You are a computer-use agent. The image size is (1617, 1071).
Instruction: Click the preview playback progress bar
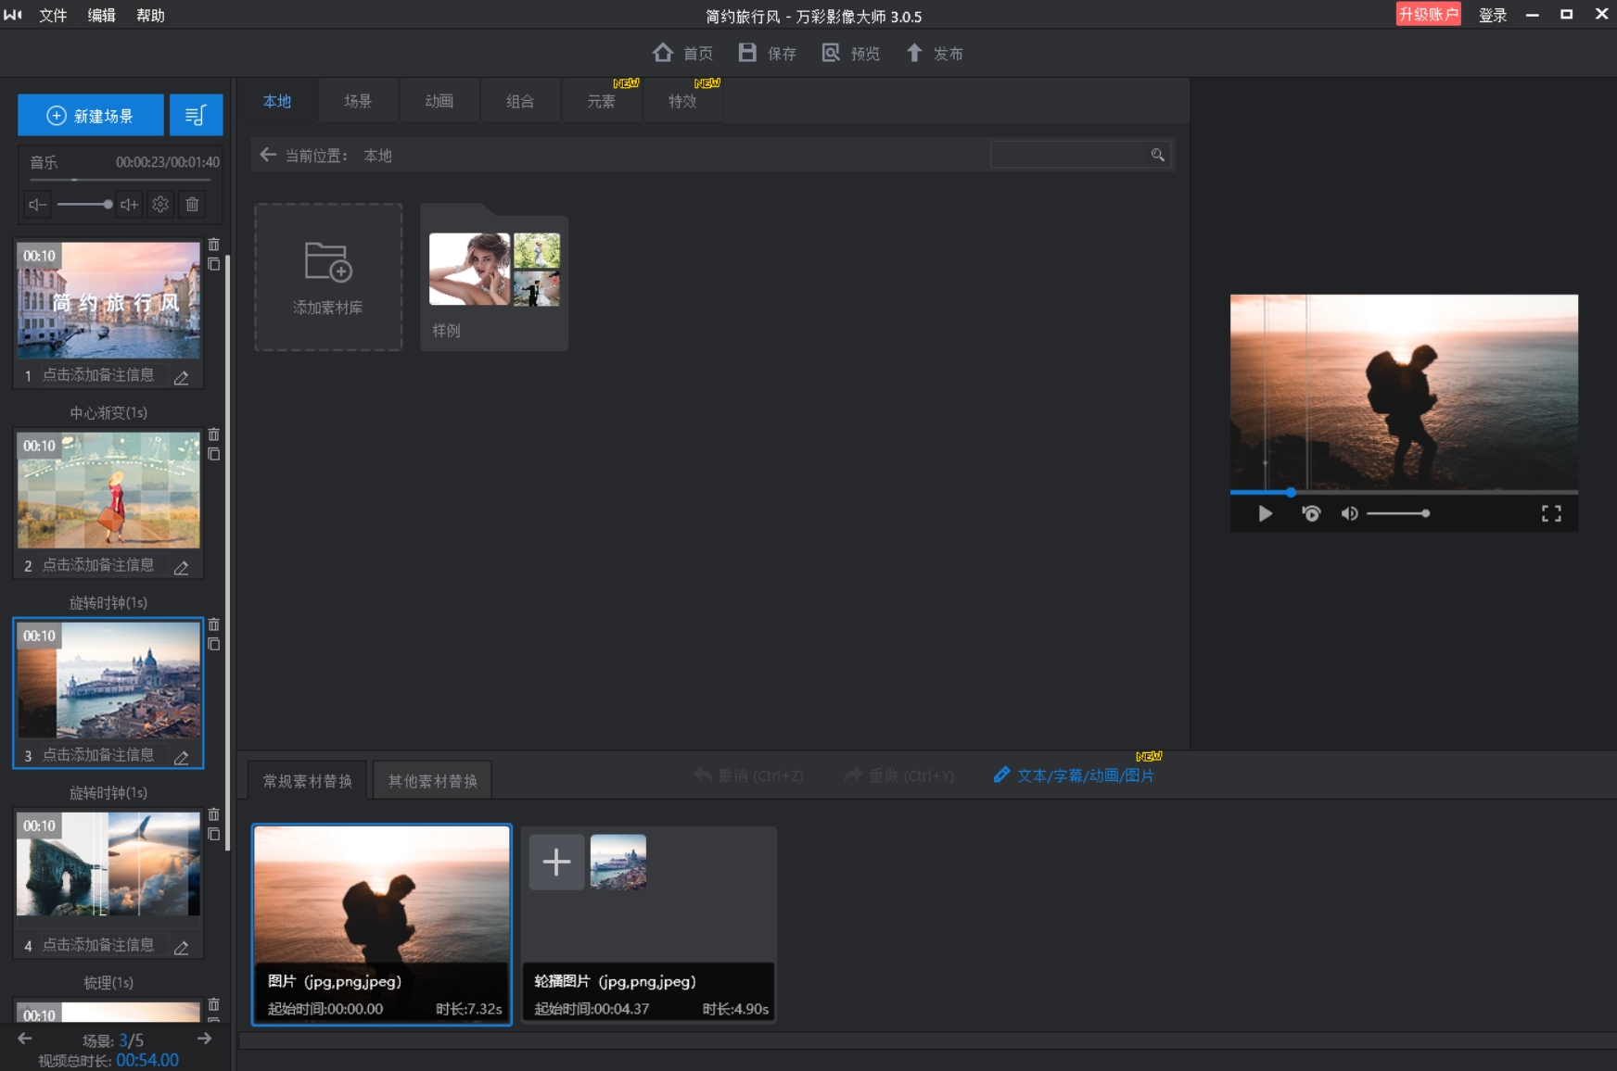click(x=1404, y=492)
